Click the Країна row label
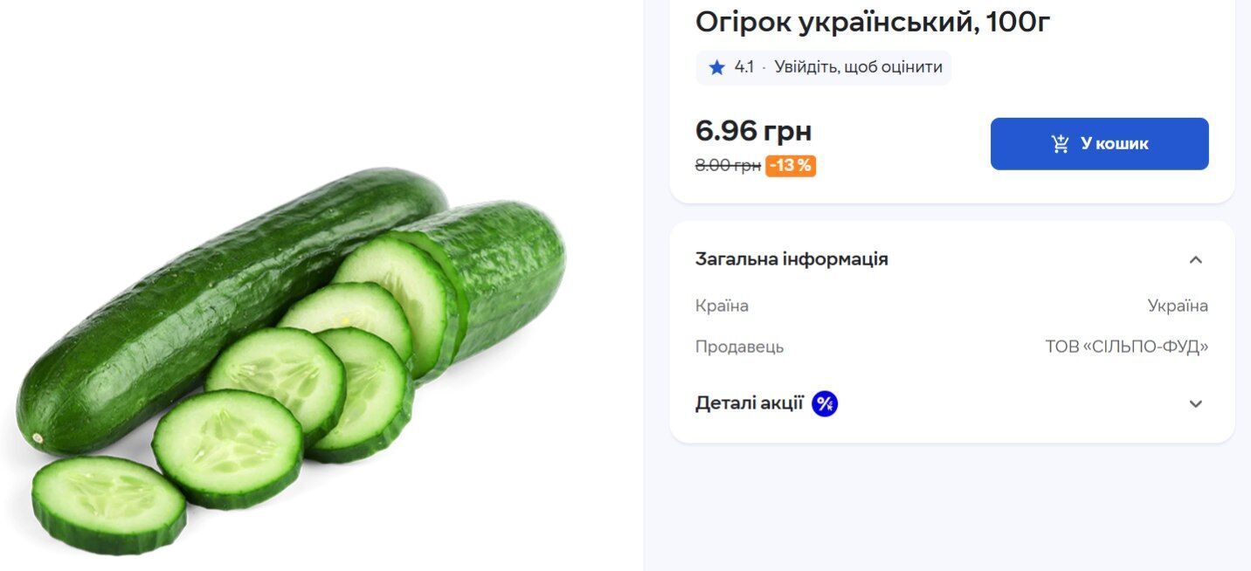Image resolution: width=1251 pixels, height=571 pixels. pos(722,306)
